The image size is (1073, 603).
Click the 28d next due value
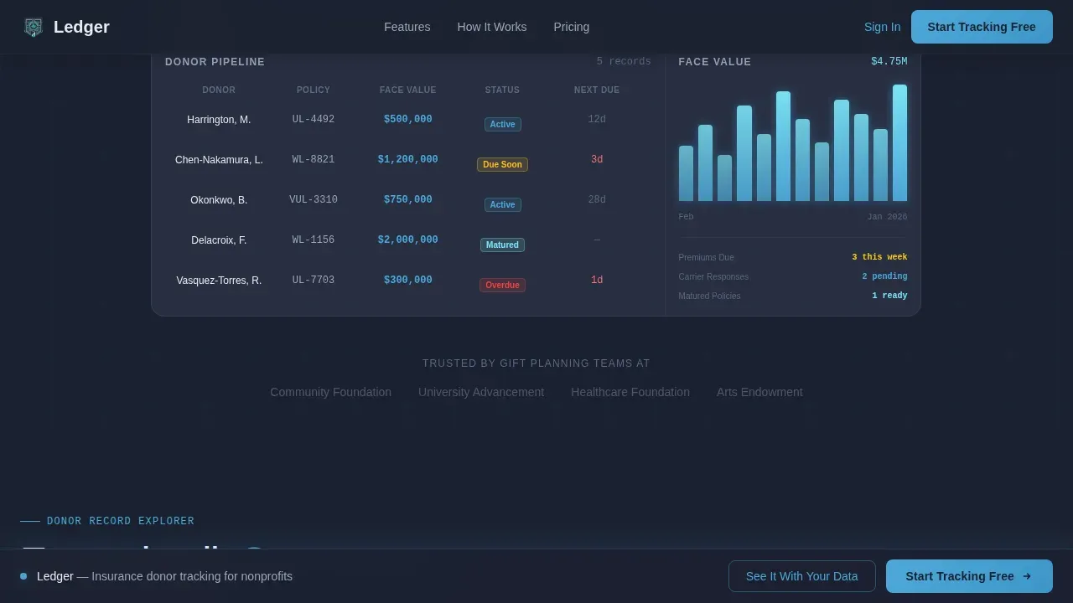[x=597, y=200]
